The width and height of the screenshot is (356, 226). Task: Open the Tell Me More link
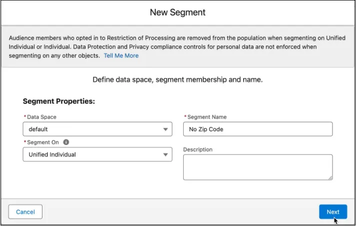coord(121,56)
